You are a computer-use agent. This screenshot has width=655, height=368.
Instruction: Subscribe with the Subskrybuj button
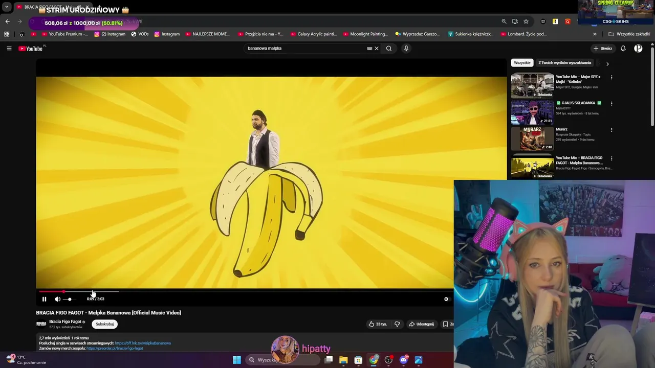click(x=105, y=324)
